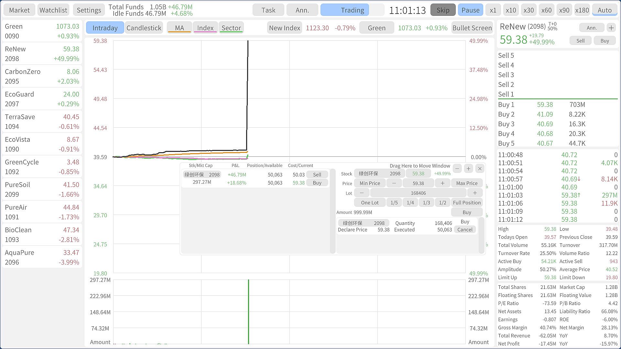Open the Watchlist tab
The image size is (621, 349).
[x=53, y=10]
